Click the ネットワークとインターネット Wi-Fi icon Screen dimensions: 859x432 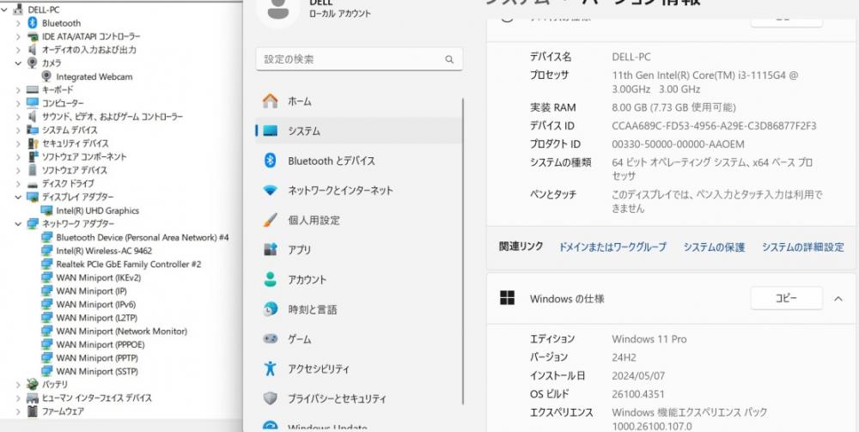coord(270,191)
